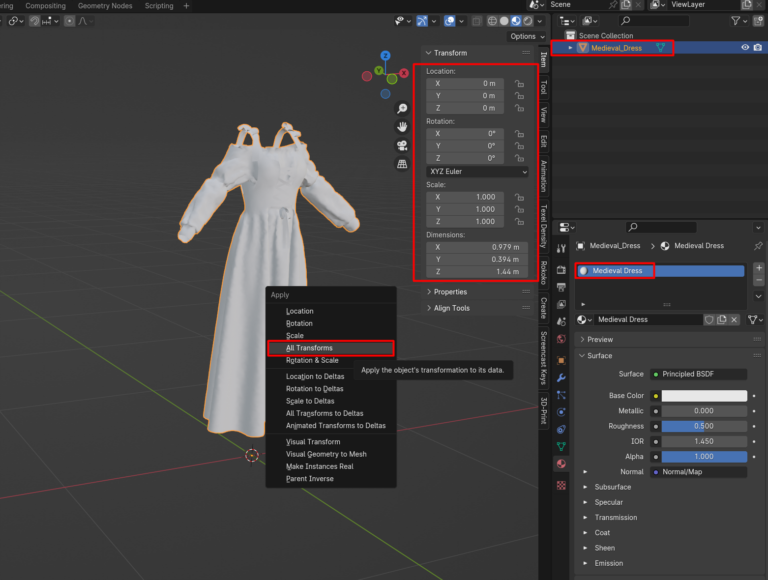Click the pan view hand icon
768x580 pixels.
402,127
